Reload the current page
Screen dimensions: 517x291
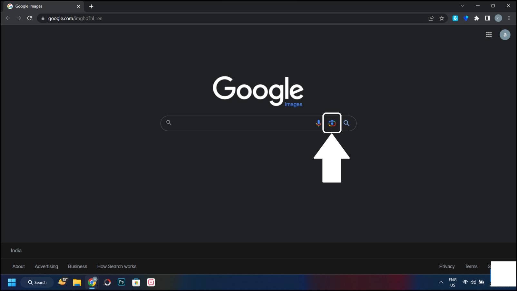tap(30, 18)
